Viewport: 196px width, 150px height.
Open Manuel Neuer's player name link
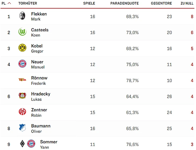point(37,64)
